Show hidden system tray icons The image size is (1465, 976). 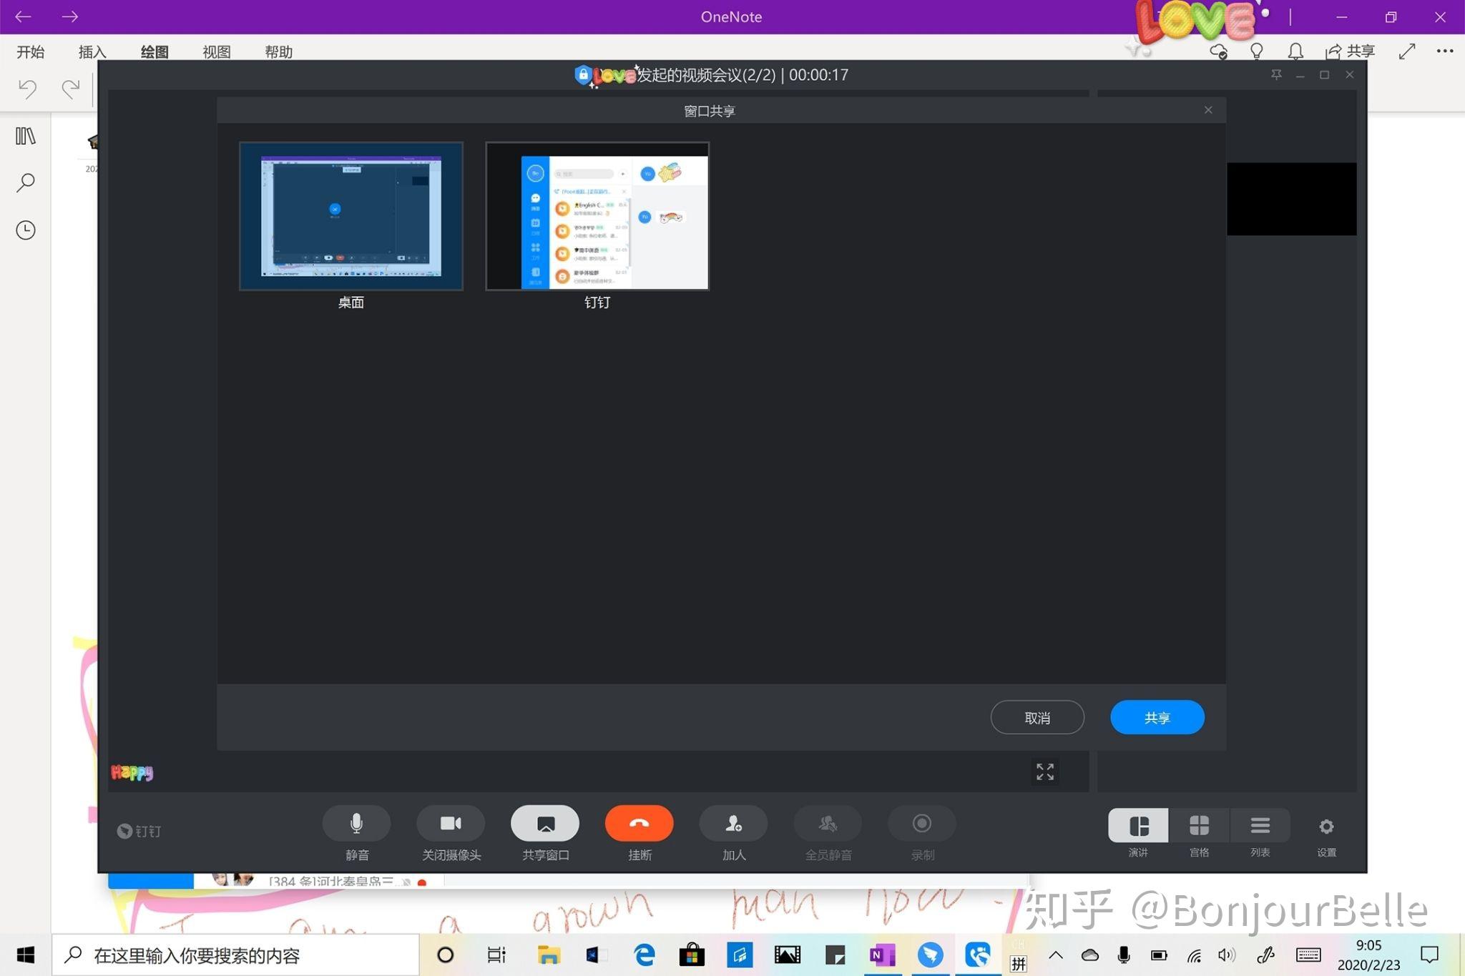(1056, 955)
